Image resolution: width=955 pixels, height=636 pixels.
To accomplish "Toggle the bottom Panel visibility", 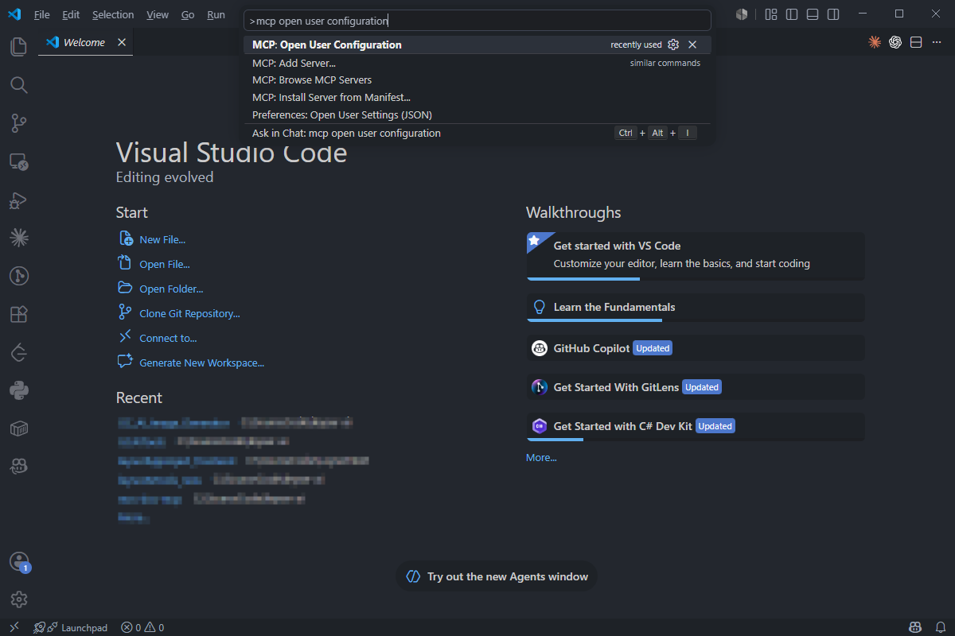I will click(812, 14).
